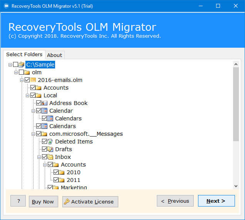The width and height of the screenshot is (245, 220).
Task: Go back with the Previous button
Action: tap(175, 201)
